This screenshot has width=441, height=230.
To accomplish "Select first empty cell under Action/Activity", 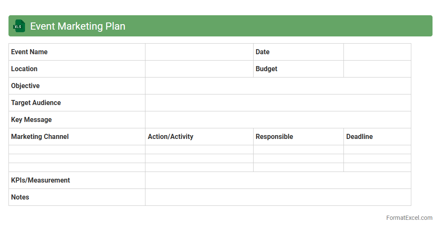I will (x=199, y=150).
